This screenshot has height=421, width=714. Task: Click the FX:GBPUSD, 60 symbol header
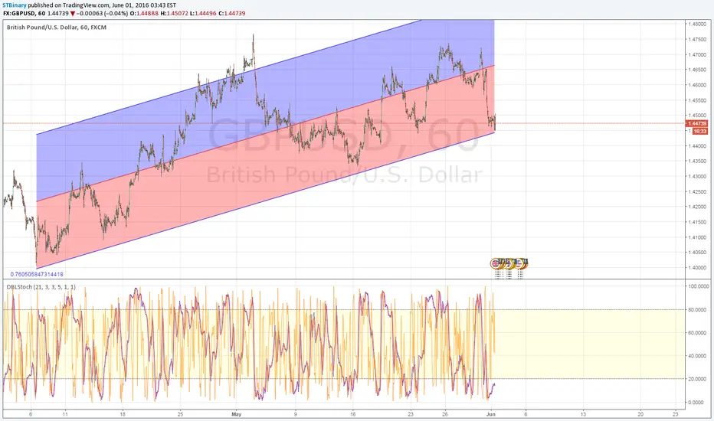25,14
